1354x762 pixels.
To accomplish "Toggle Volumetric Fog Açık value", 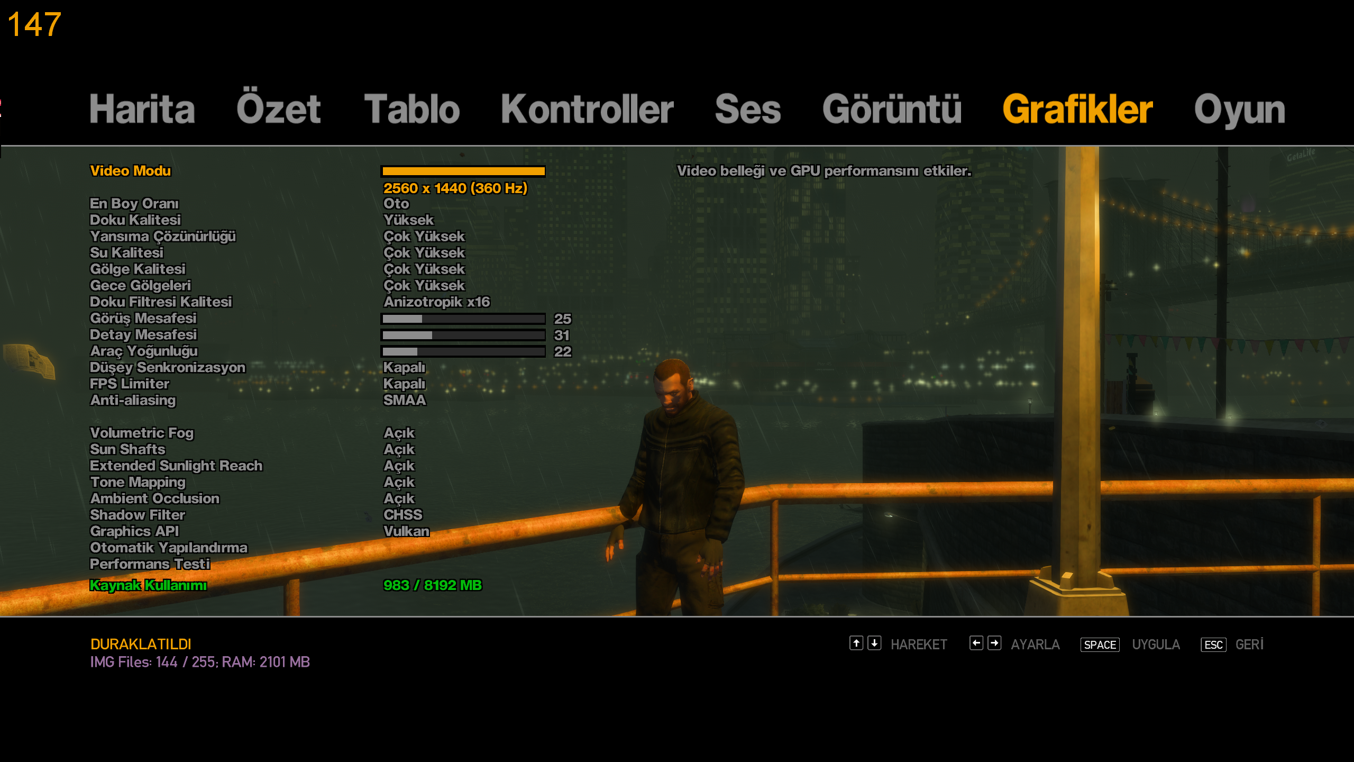I will 399,433.
